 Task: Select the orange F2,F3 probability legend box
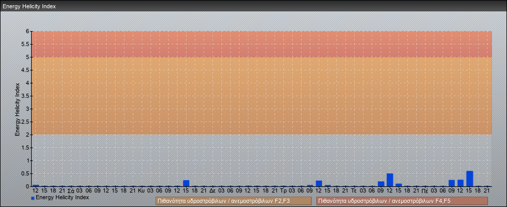pyautogui.click(x=233, y=201)
